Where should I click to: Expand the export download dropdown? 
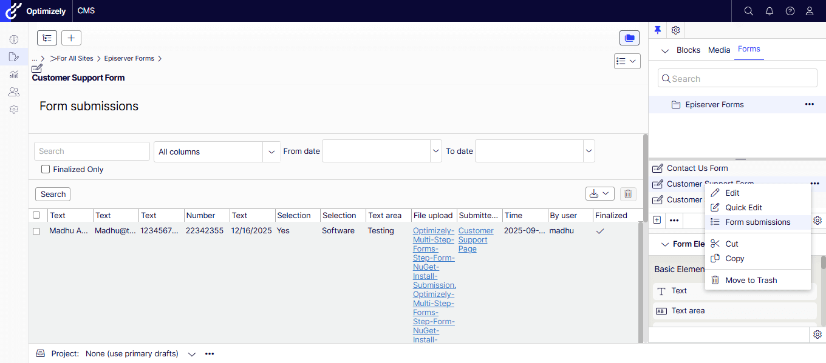pyautogui.click(x=599, y=194)
